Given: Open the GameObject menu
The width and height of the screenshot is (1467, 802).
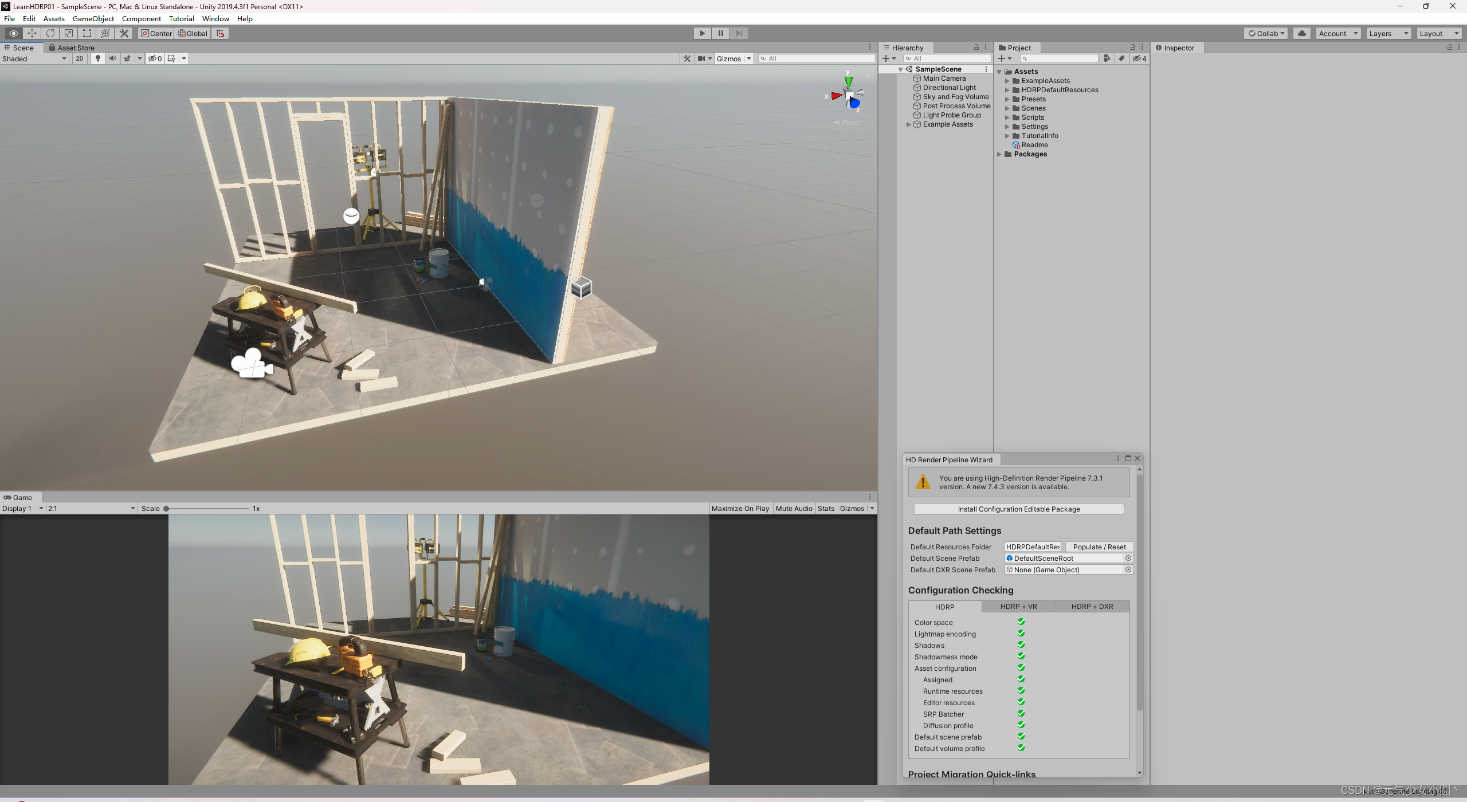Looking at the screenshot, I should tap(93, 19).
